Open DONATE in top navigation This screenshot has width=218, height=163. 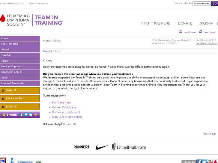[x=185, y=23]
